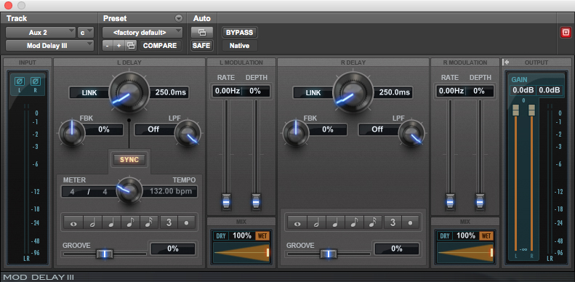Click the 132.00 bpm tempo field
575x282 pixels.
click(x=169, y=191)
